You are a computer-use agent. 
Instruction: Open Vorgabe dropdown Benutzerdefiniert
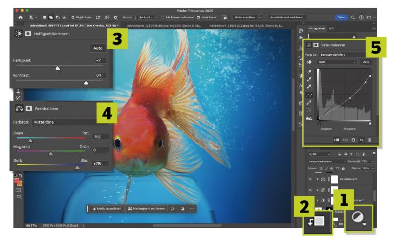[342, 55]
